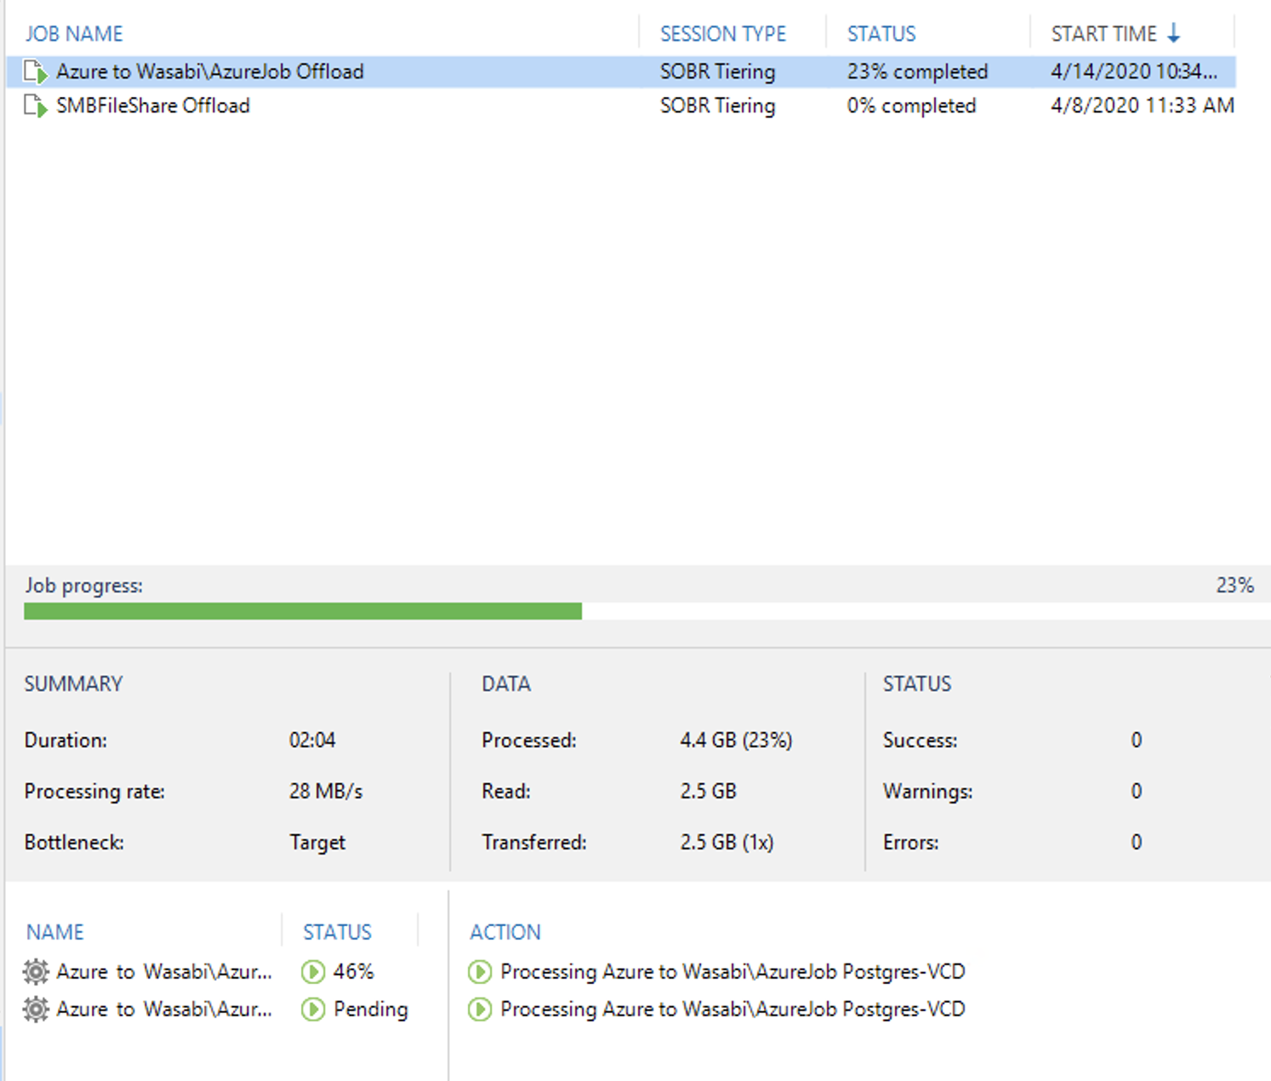Click the SMBFileShare Offload job icon
Image resolution: width=1271 pixels, height=1081 pixels.
click(x=35, y=106)
